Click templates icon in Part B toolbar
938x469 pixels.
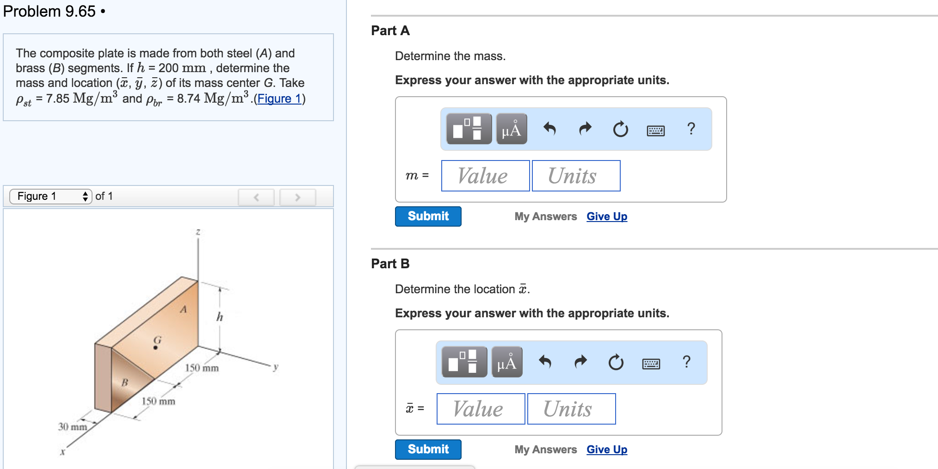(x=464, y=362)
